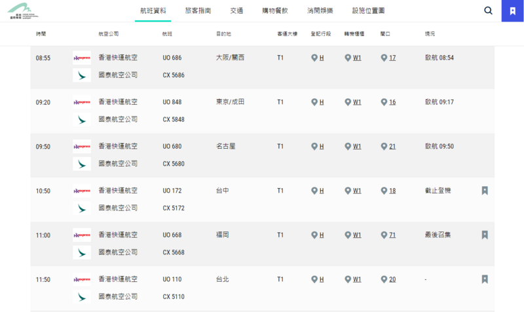The width and height of the screenshot is (524, 312).
Task: Open the blue bookmark panel button
Action: pyautogui.click(x=512, y=11)
